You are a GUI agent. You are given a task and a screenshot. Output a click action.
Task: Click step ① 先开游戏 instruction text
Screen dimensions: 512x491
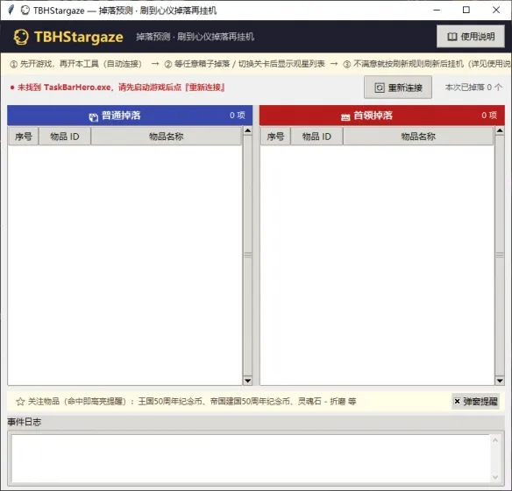75,64
